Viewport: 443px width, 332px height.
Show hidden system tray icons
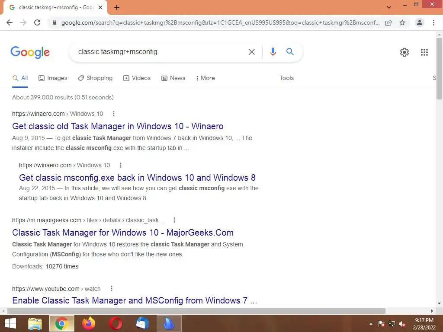point(371,324)
